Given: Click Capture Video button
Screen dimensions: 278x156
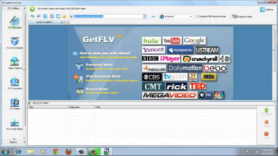Looking at the screenshot, I should (242, 17).
